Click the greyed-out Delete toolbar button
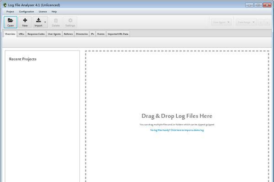Image resolution: width=274 pixels, height=182 pixels. (56, 22)
